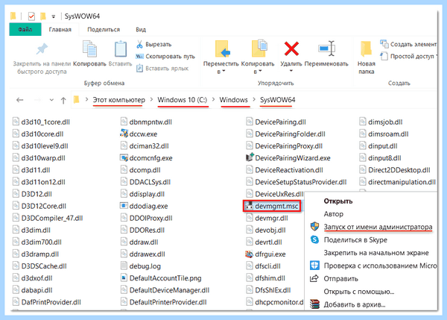Click the Копировать в folder icon
This screenshot has height=320, width=447.
(259, 48)
